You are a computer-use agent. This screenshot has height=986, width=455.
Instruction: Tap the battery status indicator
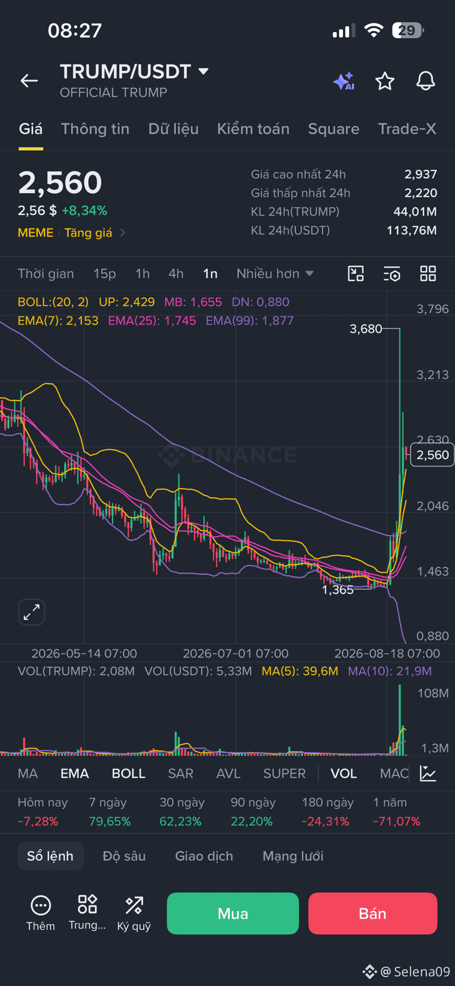click(x=407, y=30)
